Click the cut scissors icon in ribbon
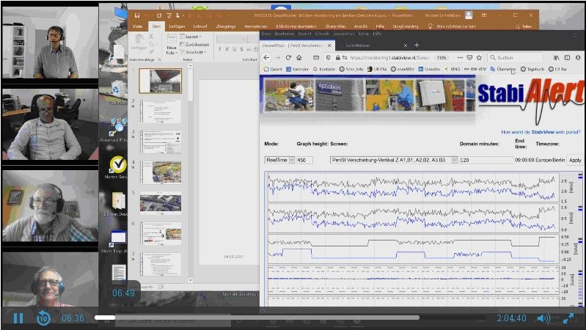This screenshot has height=330, width=586. point(151,36)
